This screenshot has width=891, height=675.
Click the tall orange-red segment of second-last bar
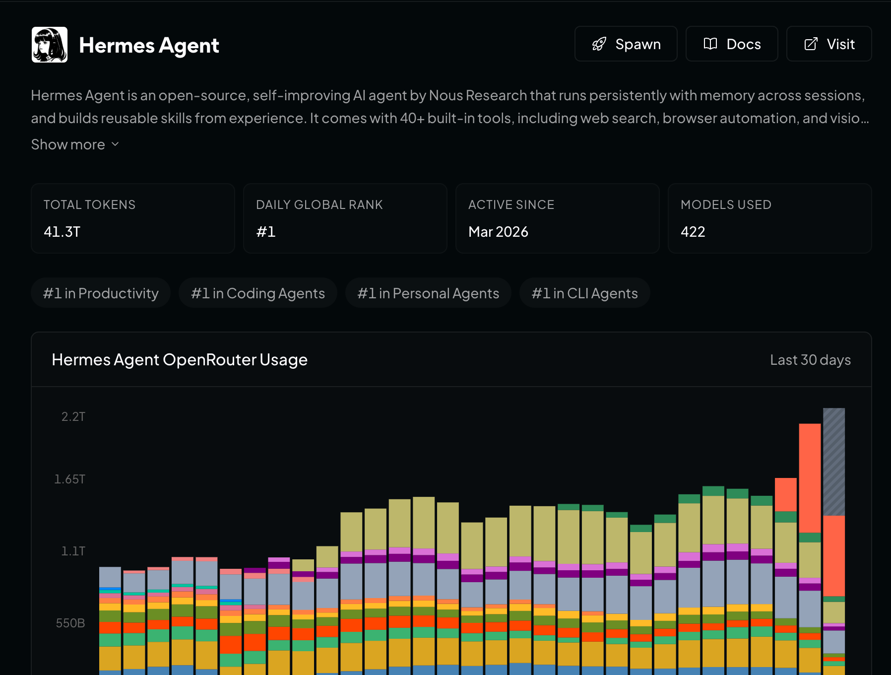pyautogui.click(x=810, y=478)
